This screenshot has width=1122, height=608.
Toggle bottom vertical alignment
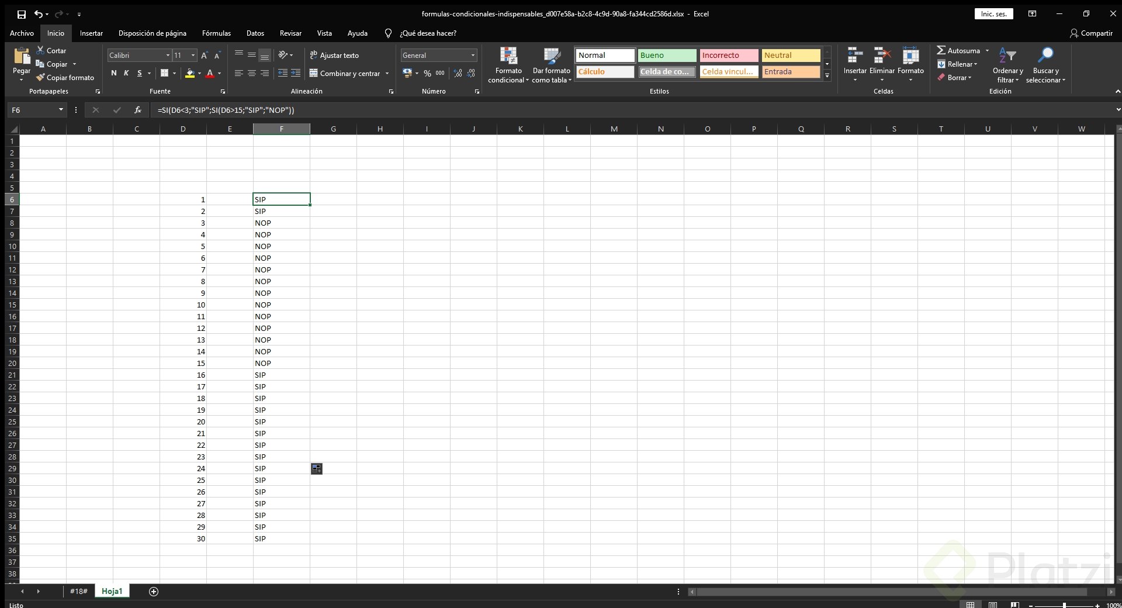[265, 55]
